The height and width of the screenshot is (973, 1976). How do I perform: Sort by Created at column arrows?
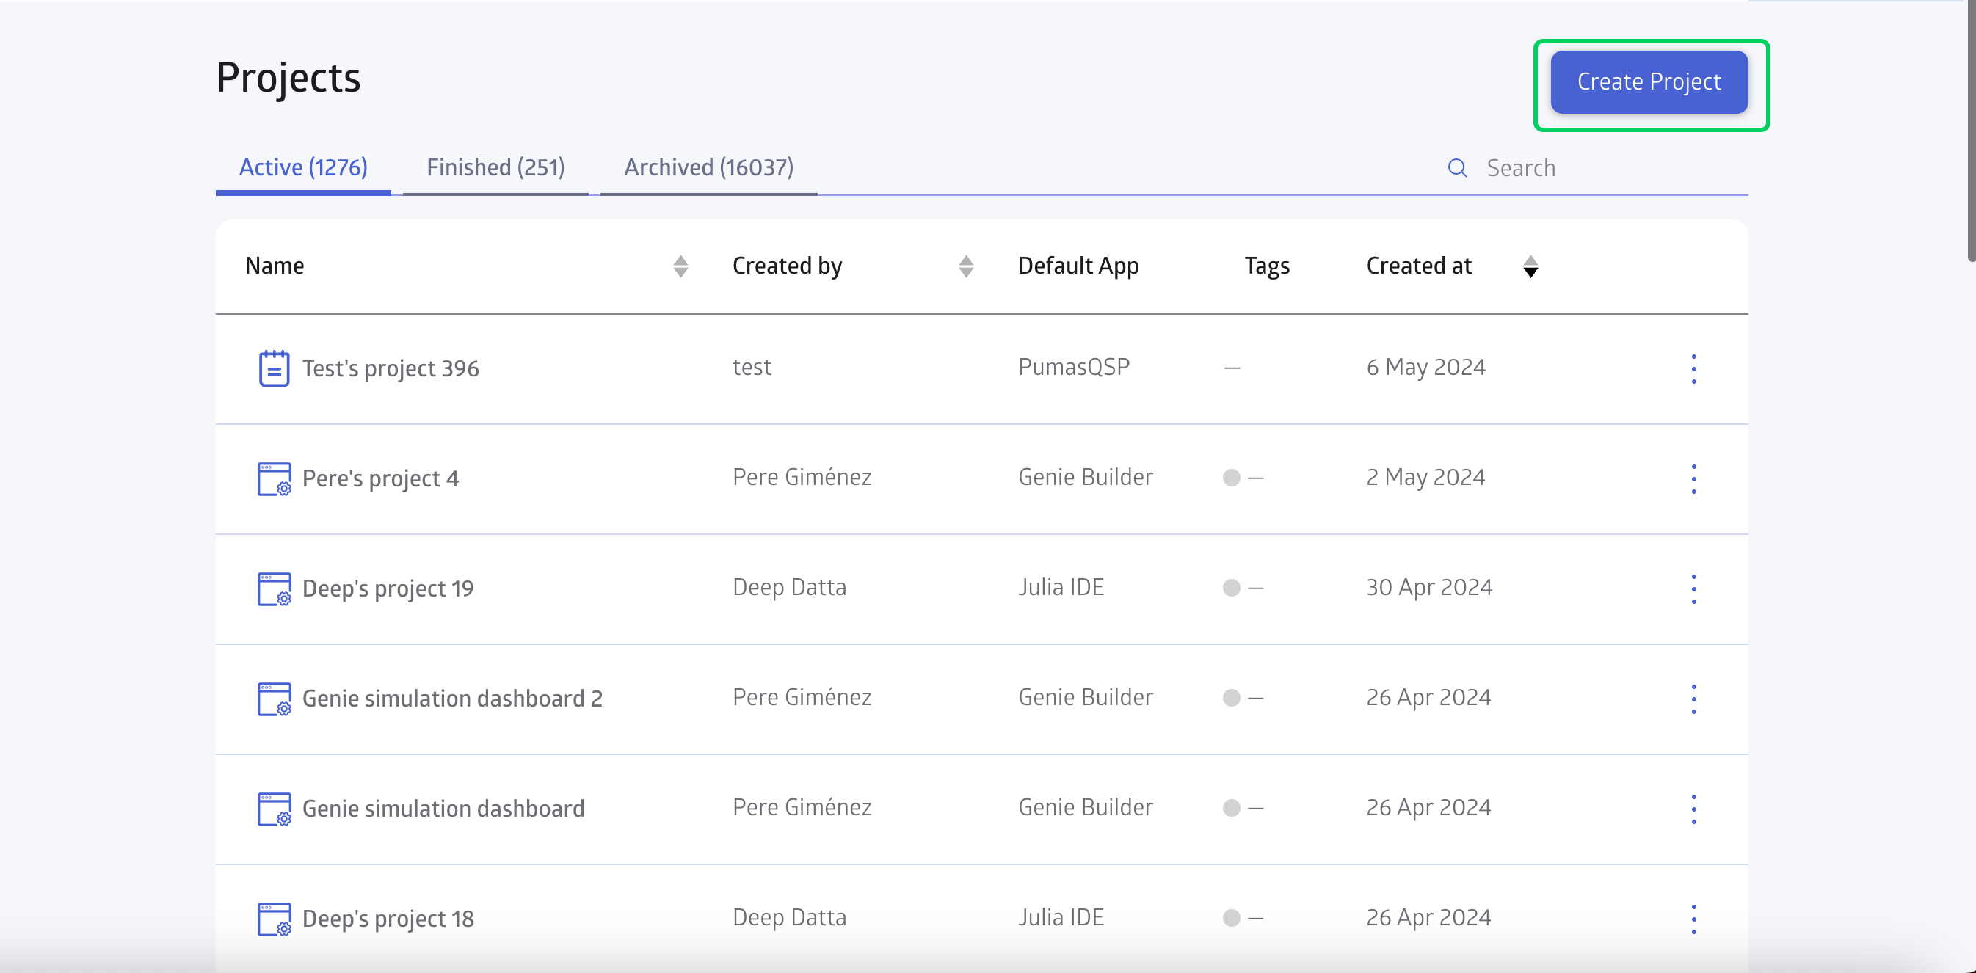1530,266
